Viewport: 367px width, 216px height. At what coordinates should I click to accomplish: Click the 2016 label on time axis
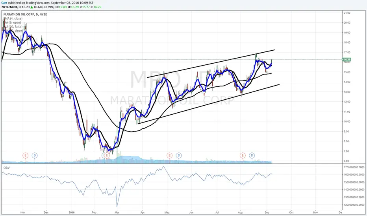pyautogui.click(x=72, y=212)
